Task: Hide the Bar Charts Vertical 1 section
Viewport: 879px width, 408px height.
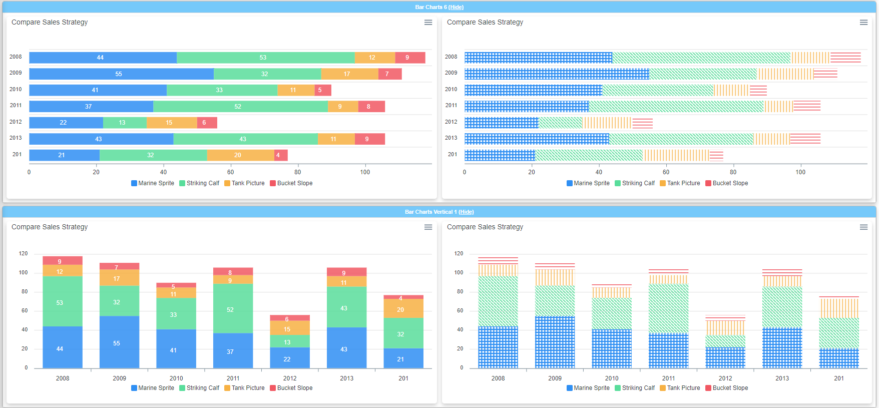Action: coord(466,212)
